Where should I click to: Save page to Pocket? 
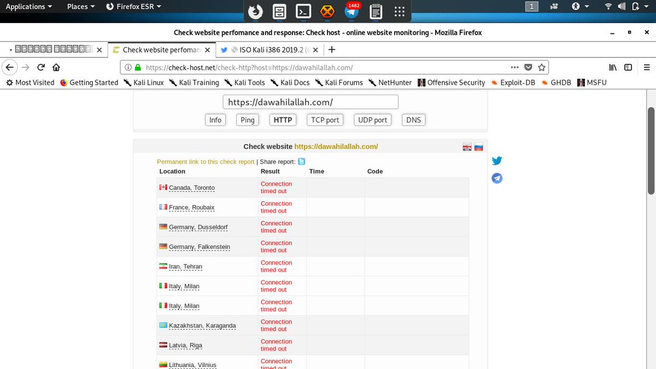tap(528, 67)
